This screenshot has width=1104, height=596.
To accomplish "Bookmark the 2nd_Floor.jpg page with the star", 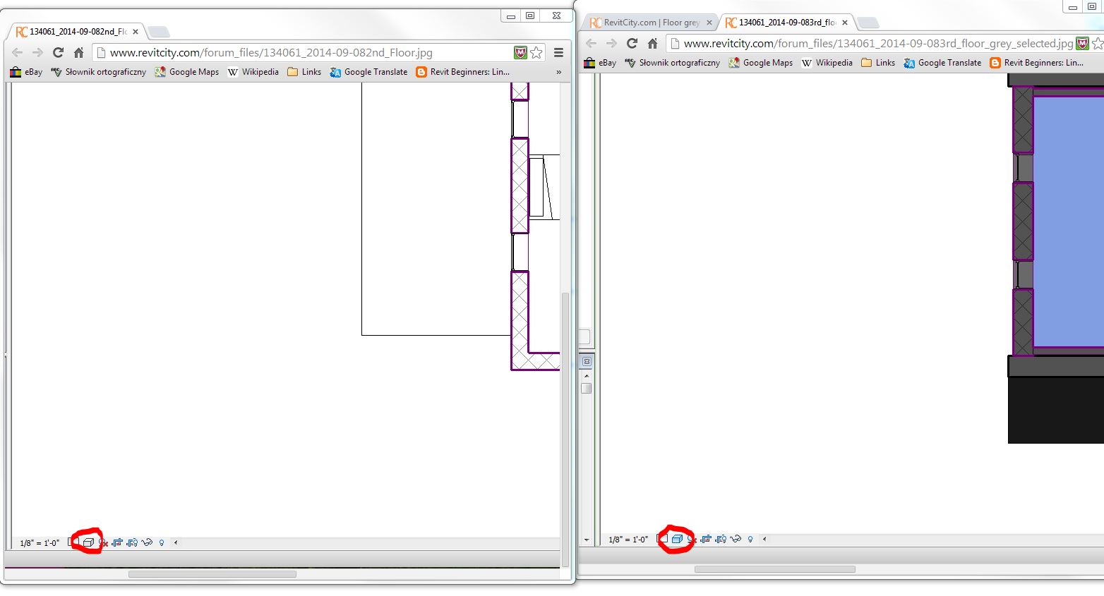I will click(536, 52).
